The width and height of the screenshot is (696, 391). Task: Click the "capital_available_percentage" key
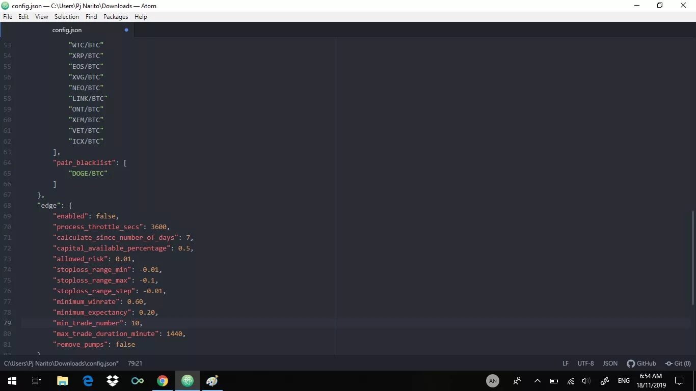[x=112, y=248]
